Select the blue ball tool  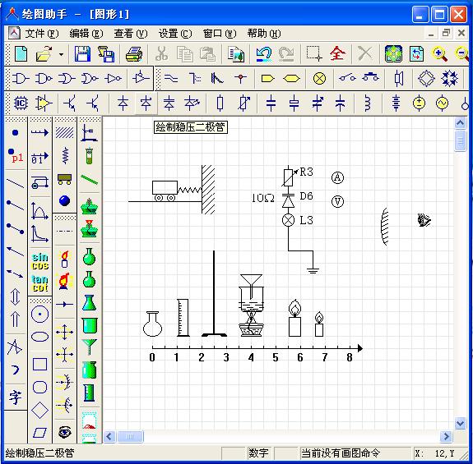pos(64,201)
